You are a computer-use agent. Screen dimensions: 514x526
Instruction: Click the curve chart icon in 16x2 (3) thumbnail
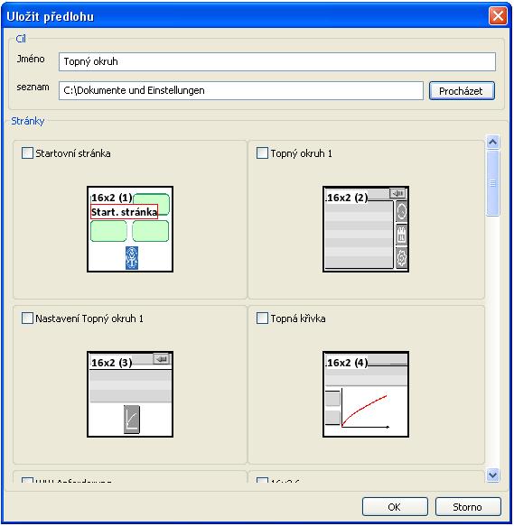coord(132,419)
